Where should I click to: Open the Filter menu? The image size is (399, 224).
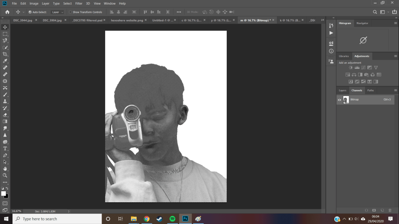(x=79, y=3)
